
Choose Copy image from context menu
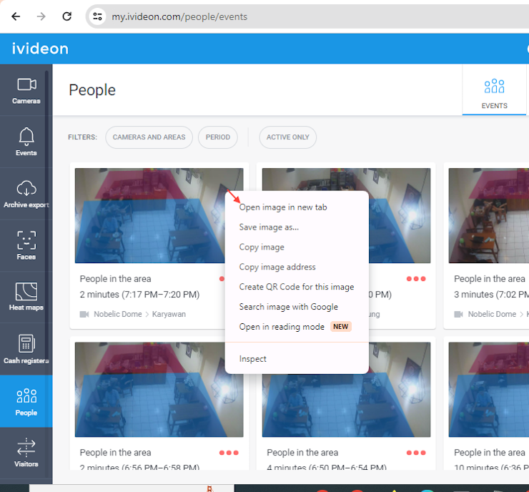[x=297, y=247]
